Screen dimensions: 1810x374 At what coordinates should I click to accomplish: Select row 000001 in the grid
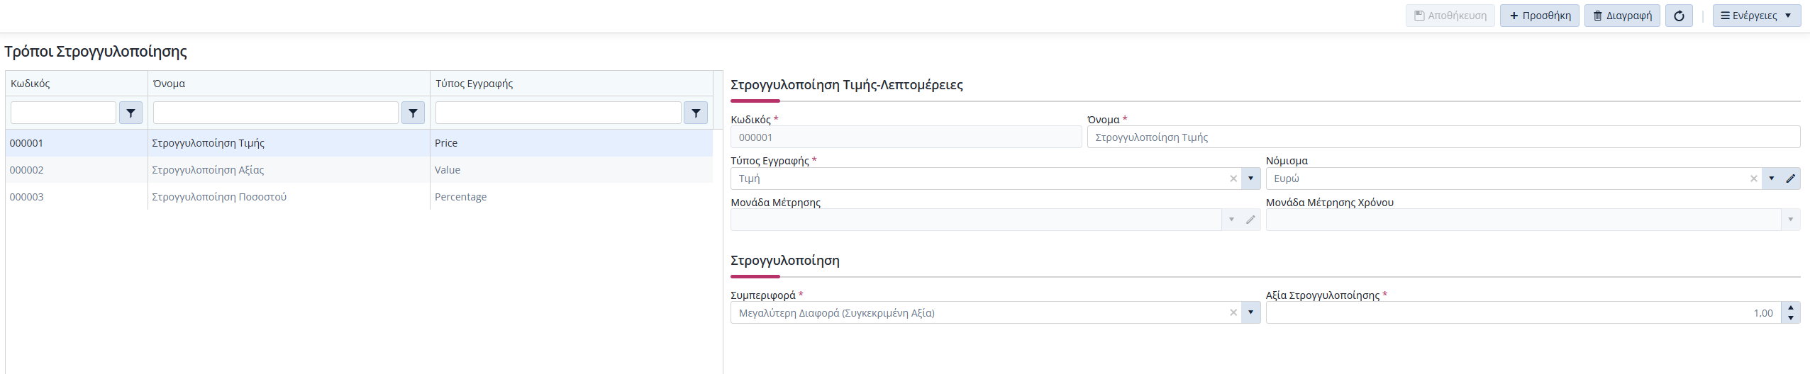click(x=359, y=143)
